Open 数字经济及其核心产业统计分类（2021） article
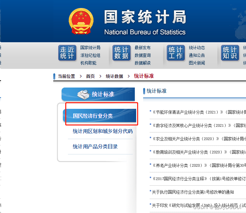The image size is (246, 213). point(199,125)
